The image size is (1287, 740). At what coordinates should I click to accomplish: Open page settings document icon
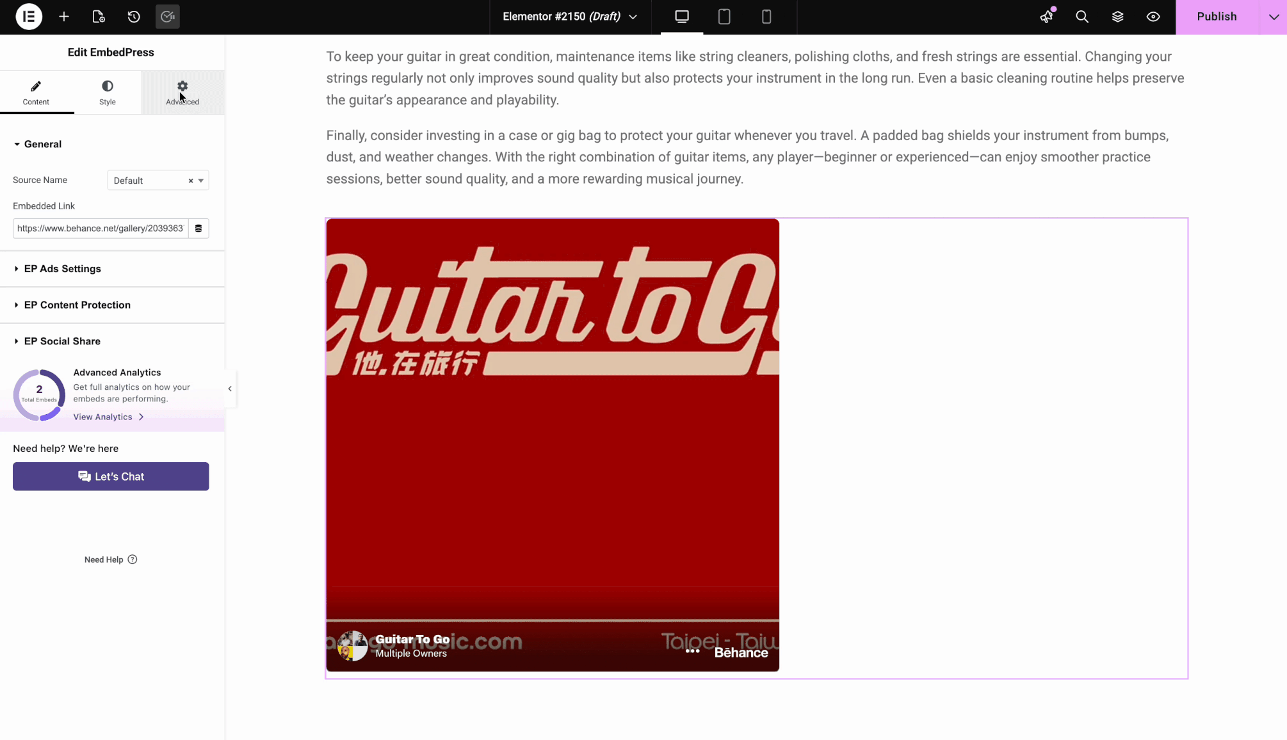(x=99, y=17)
